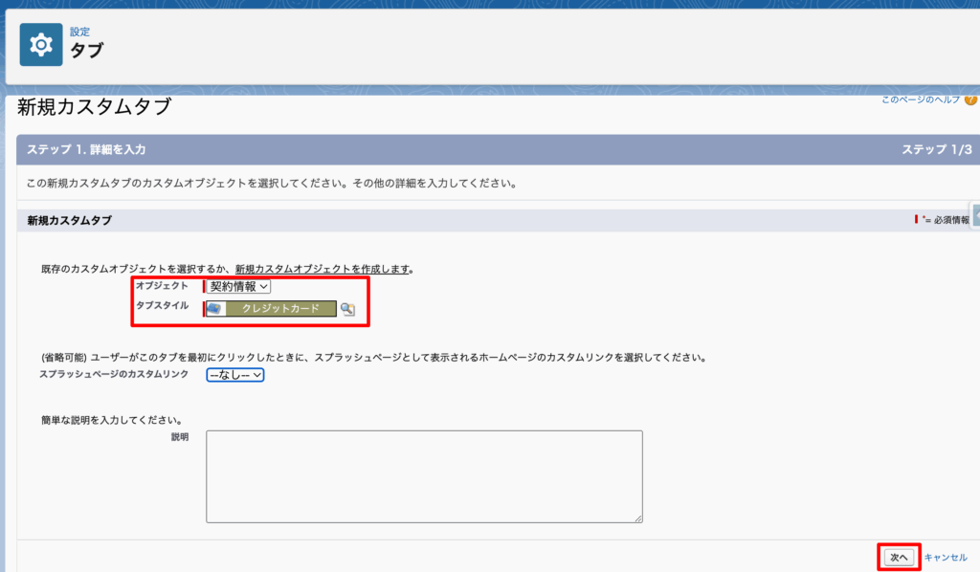Click the credit card tab style icon

tap(215, 309)
